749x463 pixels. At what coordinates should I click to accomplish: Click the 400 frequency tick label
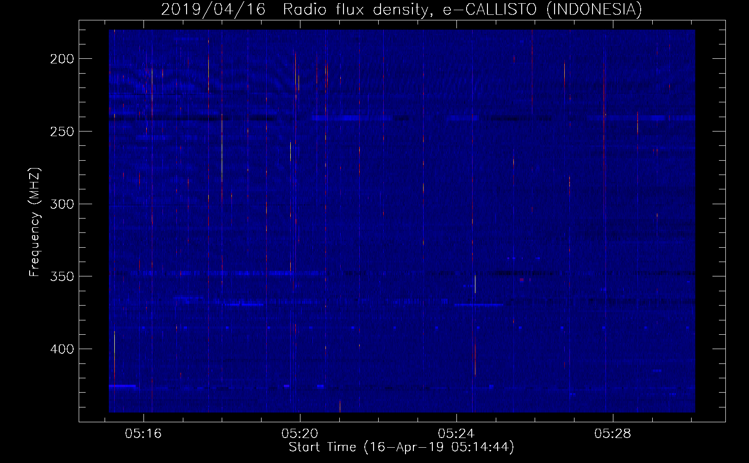coord(62,349)
